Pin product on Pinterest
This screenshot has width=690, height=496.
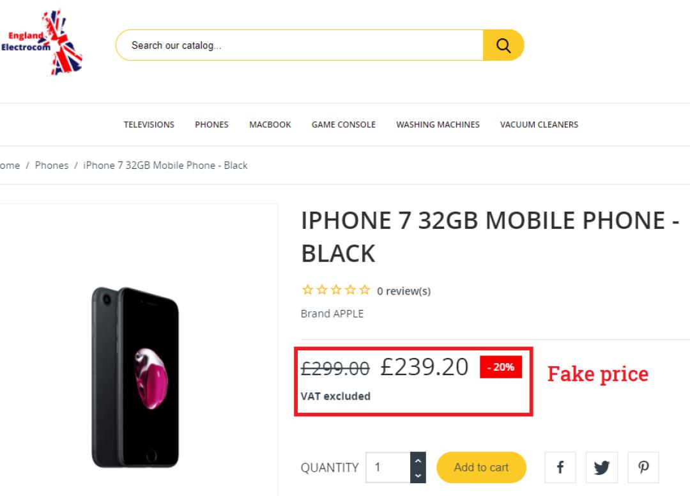[643, 467]
